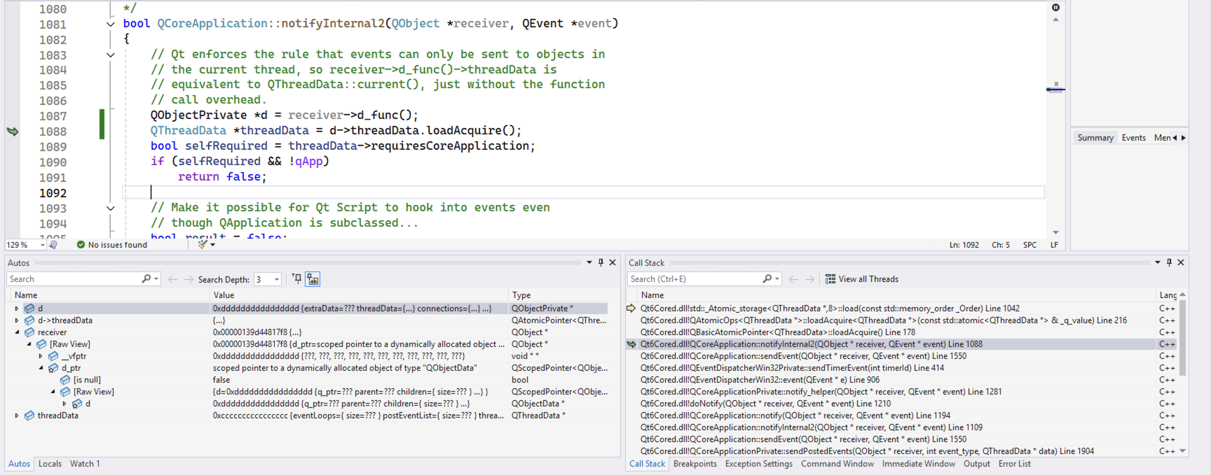Collapse the notifyInternal2 function at line 1081
The width and height of the screenshot is (1211, 475).
point(110,24)
